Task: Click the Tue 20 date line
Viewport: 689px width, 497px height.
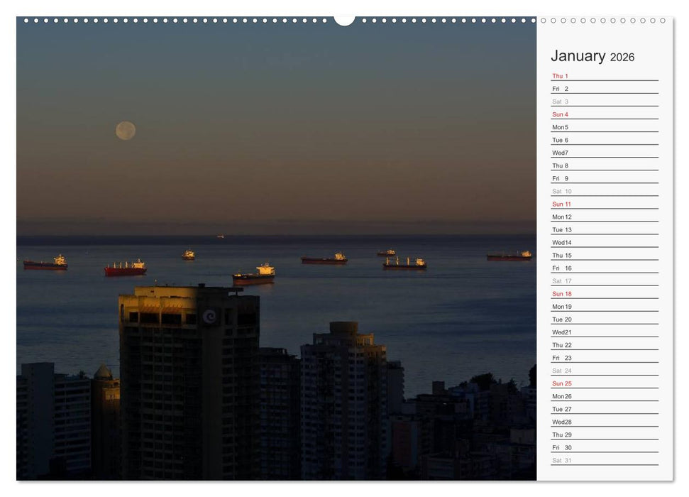Action: click(x=560, y=319)
